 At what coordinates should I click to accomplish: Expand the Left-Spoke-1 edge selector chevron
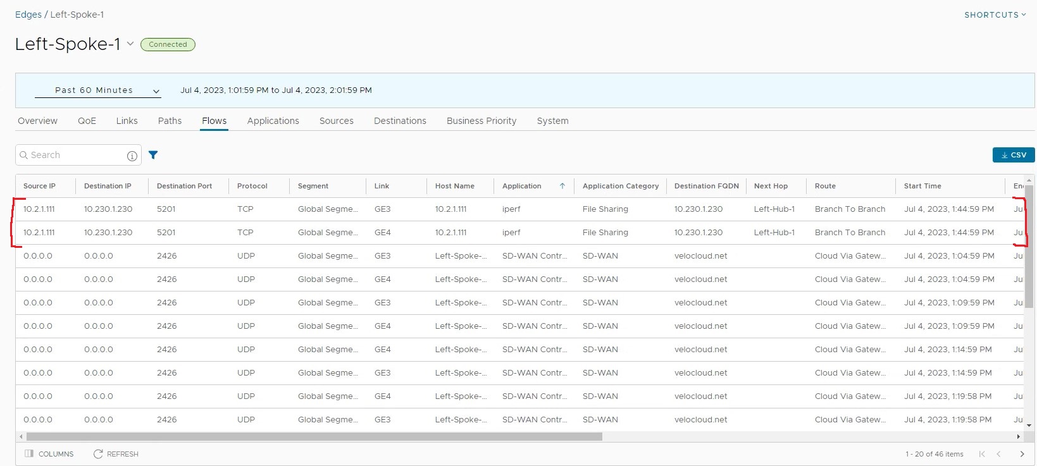point(130,44)
